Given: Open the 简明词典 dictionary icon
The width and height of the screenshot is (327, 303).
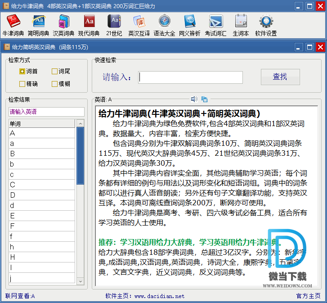Looking at the screenshot, I should pyautogui.click(x=38, y=25).
